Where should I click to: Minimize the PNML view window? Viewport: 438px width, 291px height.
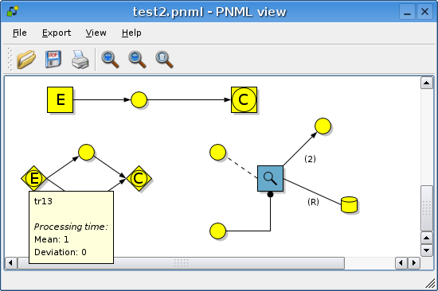tap(407, 12)
